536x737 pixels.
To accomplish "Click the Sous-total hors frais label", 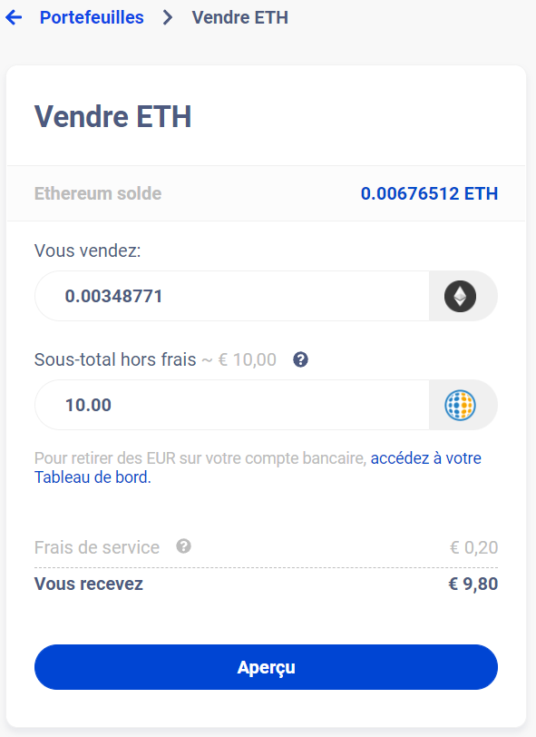I will click(x=116, y=359).
